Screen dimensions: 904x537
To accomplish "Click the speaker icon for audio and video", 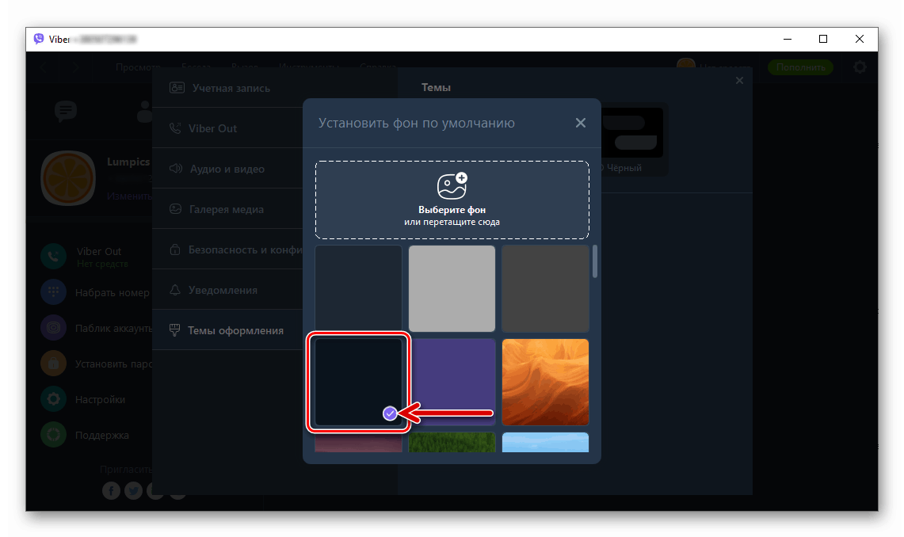I will tap(176, 168).
